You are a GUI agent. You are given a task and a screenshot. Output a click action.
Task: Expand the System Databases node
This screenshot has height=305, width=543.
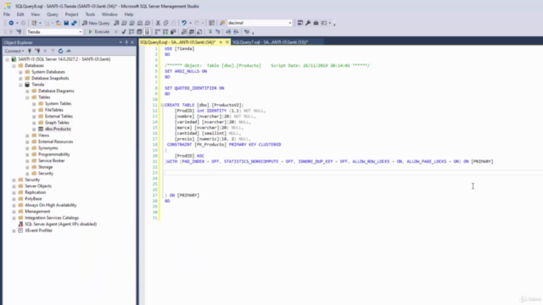tap(20, 72)
